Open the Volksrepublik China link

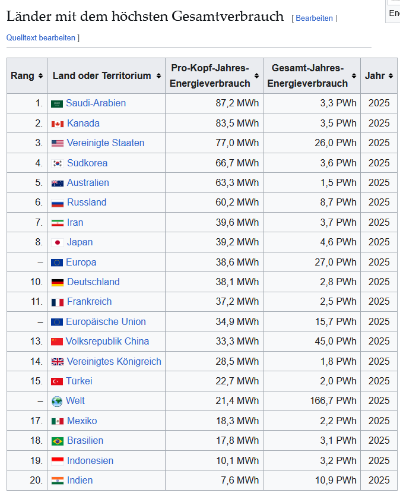coord(107,342)
